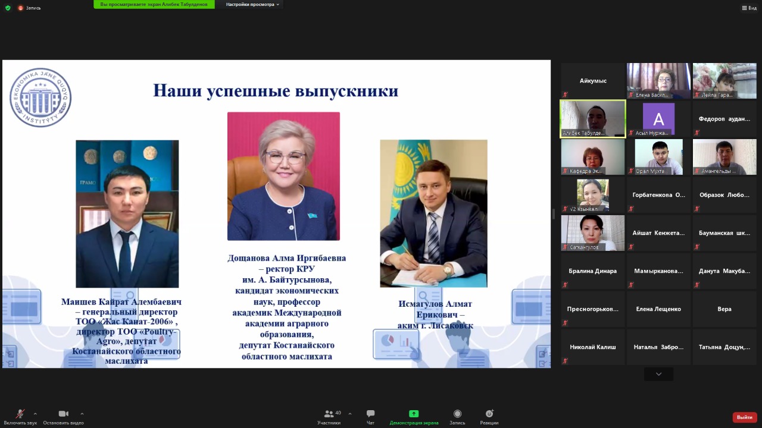
Task: Click muted mic icon on Федоров аудан tile
Action: pyautogui.click(x=697, y=133)
